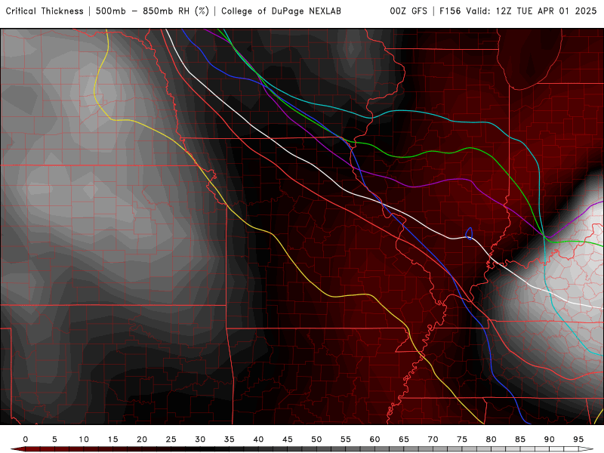Click the colorbar label "95"
Viewport: 604px width, 453px height.
578,439
